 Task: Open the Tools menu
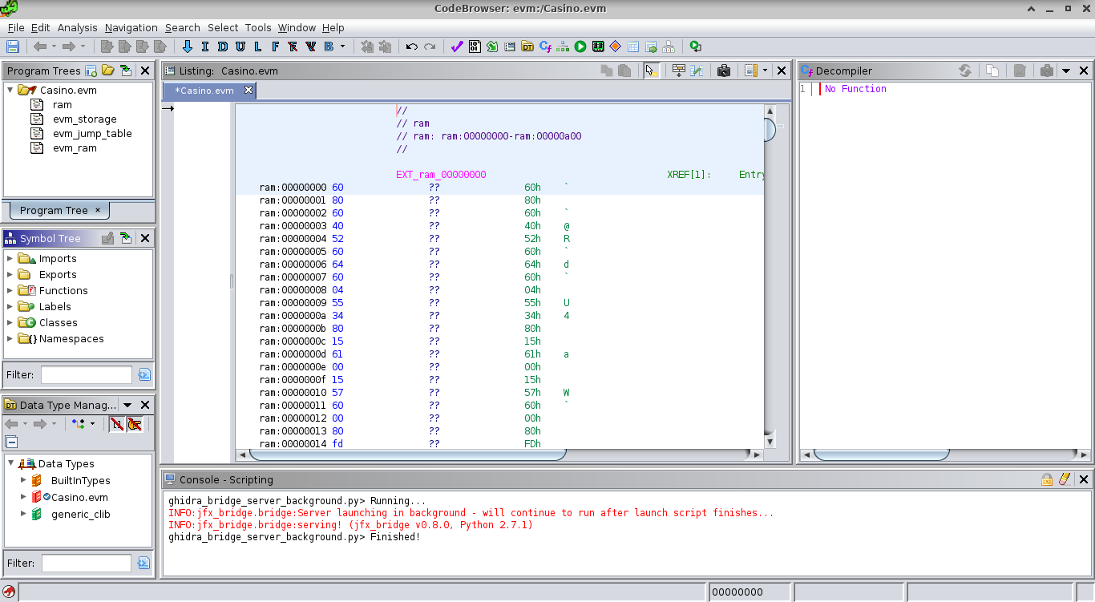point(258,27)
